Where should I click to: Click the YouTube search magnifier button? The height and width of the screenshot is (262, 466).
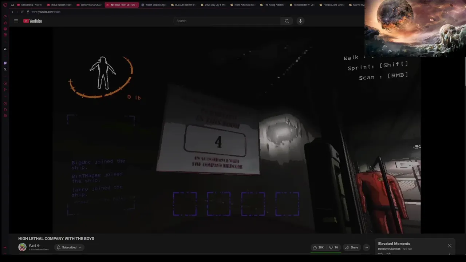[287, 21]
